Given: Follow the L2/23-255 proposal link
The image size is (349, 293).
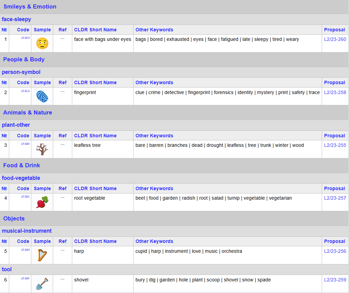Looking at the screenshot, I should click(x=335, y=145).
